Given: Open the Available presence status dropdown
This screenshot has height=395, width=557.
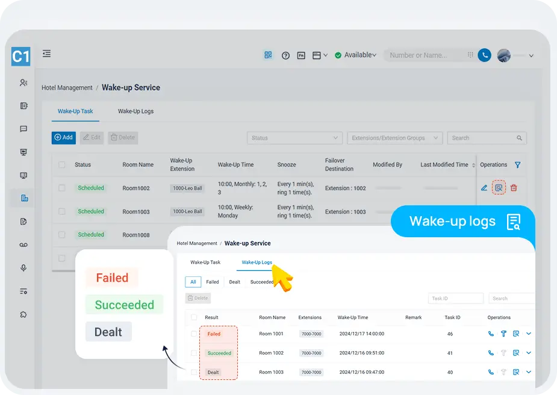Looking at the screenshot, I should (356, 55).
